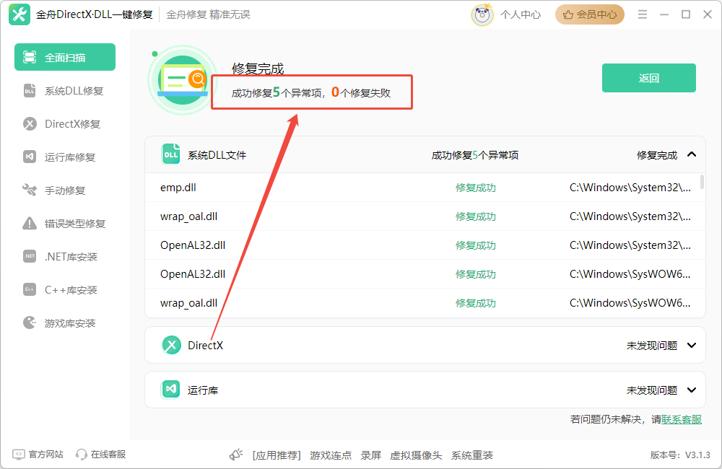
Task: Open the 虚拟摄像头 recommended app
Action: pos(416,455)
